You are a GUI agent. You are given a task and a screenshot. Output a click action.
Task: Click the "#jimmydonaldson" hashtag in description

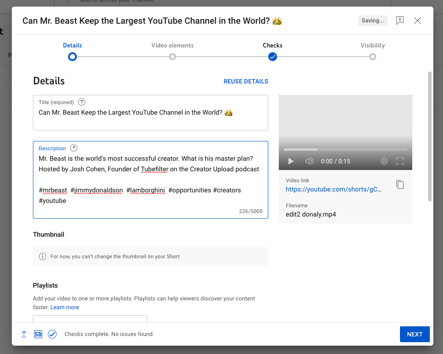pos(97,190)
